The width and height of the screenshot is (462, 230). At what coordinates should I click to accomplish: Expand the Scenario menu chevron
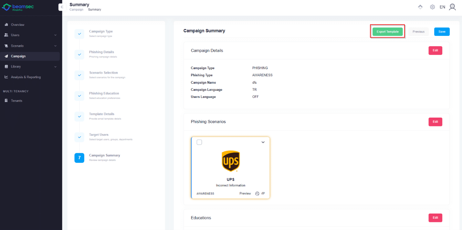(55, 46)
